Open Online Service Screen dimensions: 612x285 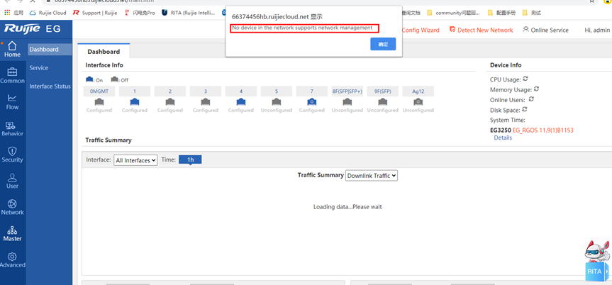pyautogui.click(x=545, y=30)
